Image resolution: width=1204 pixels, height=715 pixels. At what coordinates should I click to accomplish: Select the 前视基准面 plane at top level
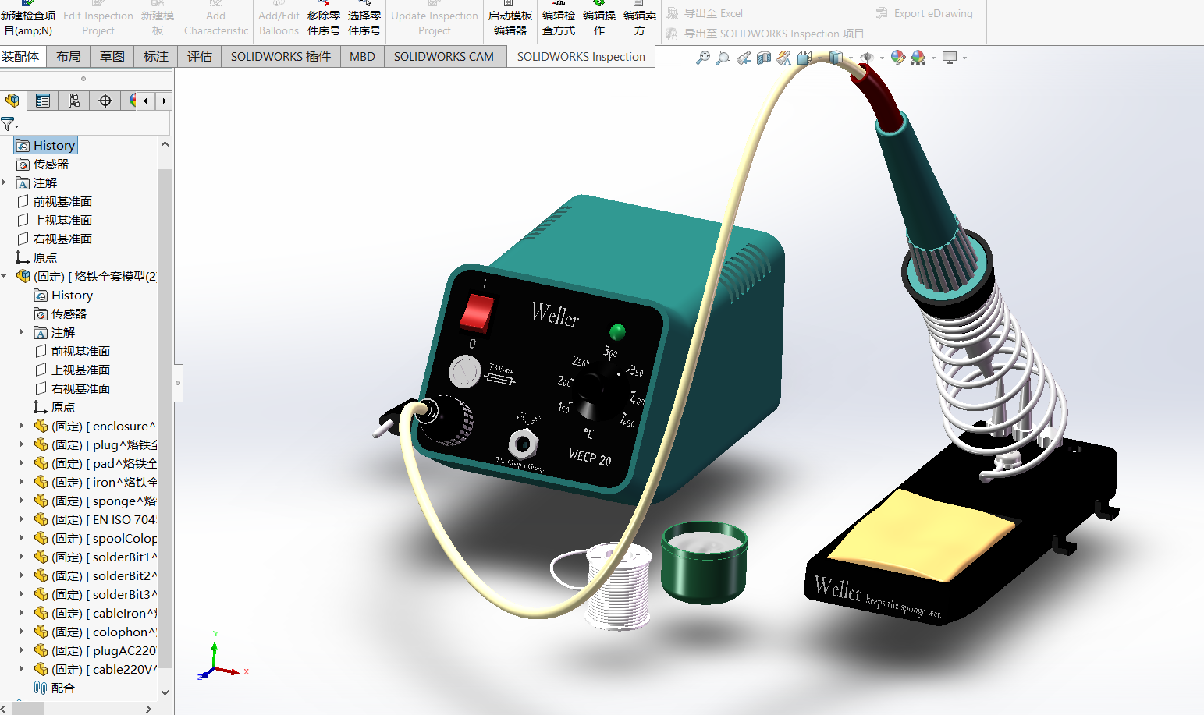tap(54, 201)
